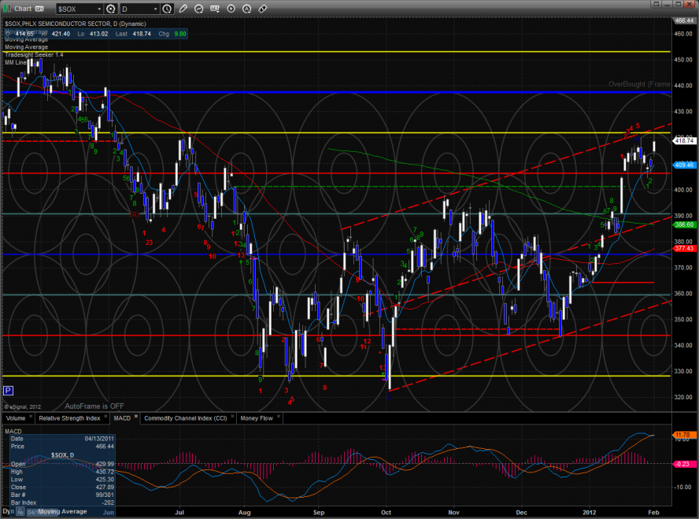Click the OverBought (Frame label
The height and width of the screenshot is (519, 699).
tap(639, 84)
